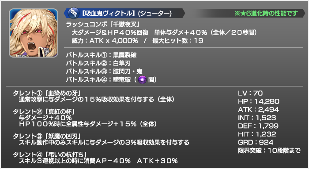The width and height of the screenshot is (309, 169).
Task: Click タレント①「血染めの牙」 heading
Action: tap(47, 93)
